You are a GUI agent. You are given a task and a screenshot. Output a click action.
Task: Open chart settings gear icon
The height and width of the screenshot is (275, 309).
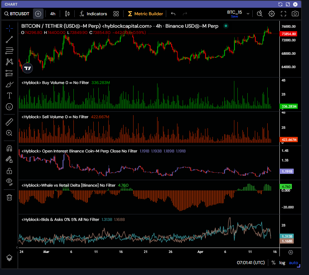pos(272,14)
